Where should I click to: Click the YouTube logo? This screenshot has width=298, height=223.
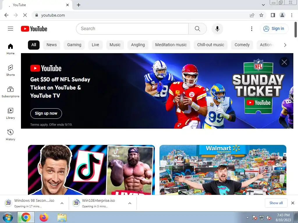coord(34,29)
